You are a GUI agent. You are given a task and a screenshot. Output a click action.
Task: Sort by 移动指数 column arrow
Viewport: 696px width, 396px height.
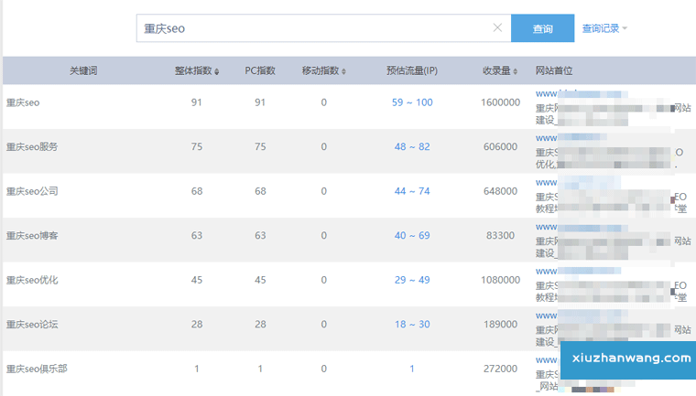coord(343,71)
